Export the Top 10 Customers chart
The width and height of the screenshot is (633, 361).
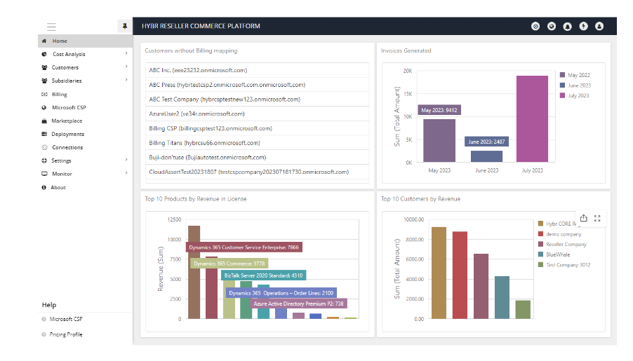[583, 218]
